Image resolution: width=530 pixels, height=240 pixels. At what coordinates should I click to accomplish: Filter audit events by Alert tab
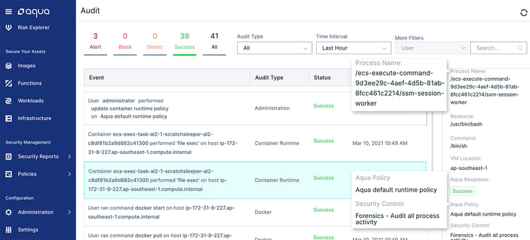point(95,42)
